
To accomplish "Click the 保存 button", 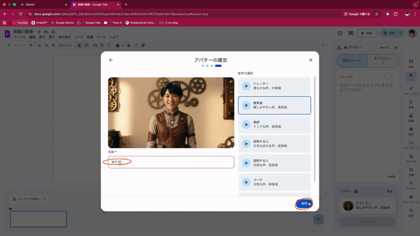I will (304, 204).
